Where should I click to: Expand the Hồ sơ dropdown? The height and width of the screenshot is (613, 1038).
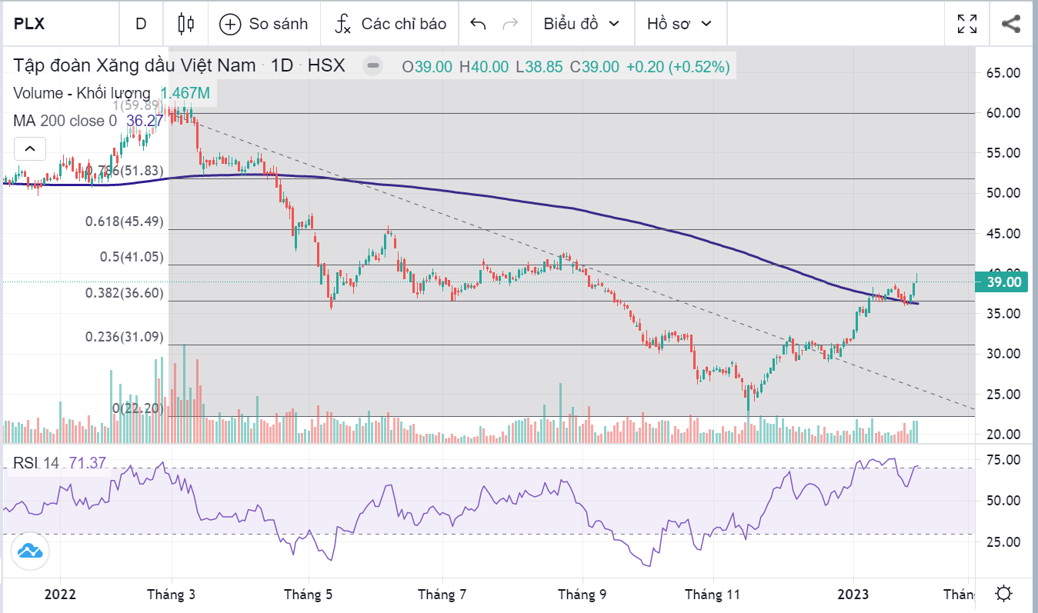(679, 24)
